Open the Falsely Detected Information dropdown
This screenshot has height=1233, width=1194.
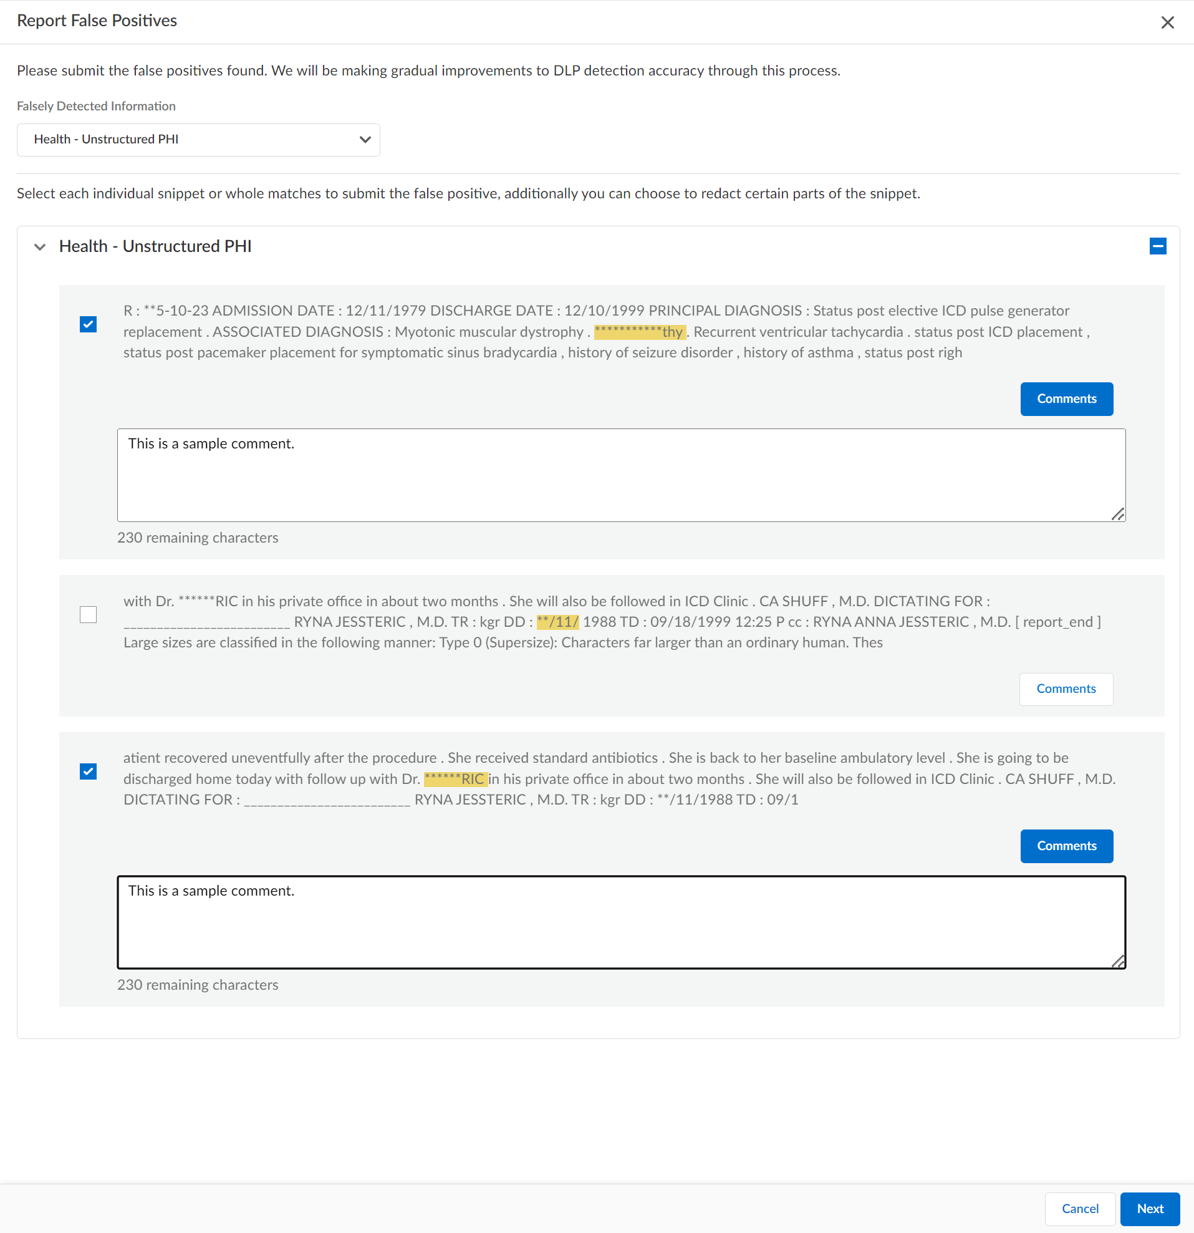198,140
